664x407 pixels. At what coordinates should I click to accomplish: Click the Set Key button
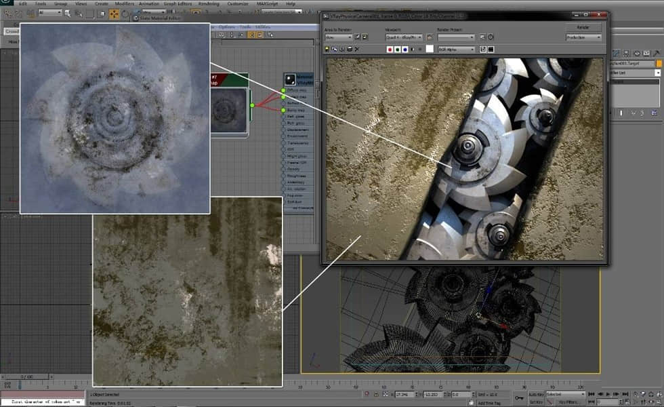(x=536, y=402)
